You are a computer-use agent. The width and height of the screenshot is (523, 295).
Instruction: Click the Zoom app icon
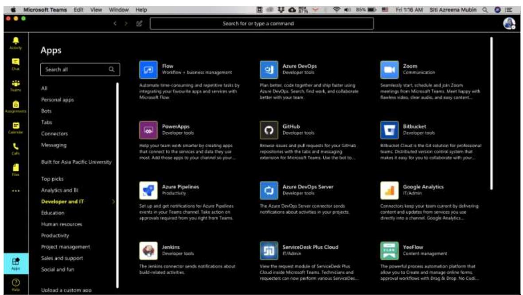tap(389, 69)
